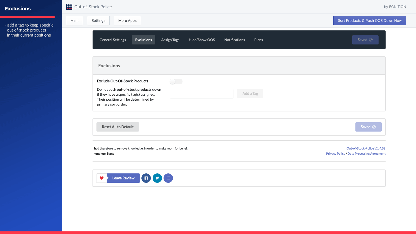This screenshot has width=416, height=234.
Task: Click the round list icon button
Action: pos(168,178)
